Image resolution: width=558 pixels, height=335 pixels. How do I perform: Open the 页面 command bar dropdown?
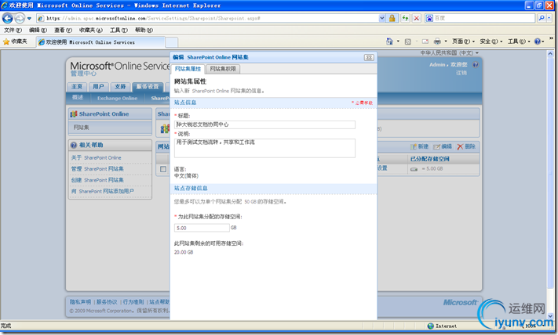463,41
